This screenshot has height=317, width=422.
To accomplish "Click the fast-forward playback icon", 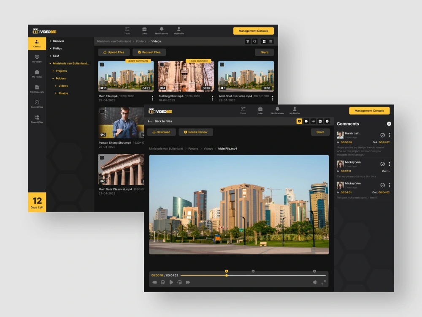I will pyautogui.click(x=188, y=282).
